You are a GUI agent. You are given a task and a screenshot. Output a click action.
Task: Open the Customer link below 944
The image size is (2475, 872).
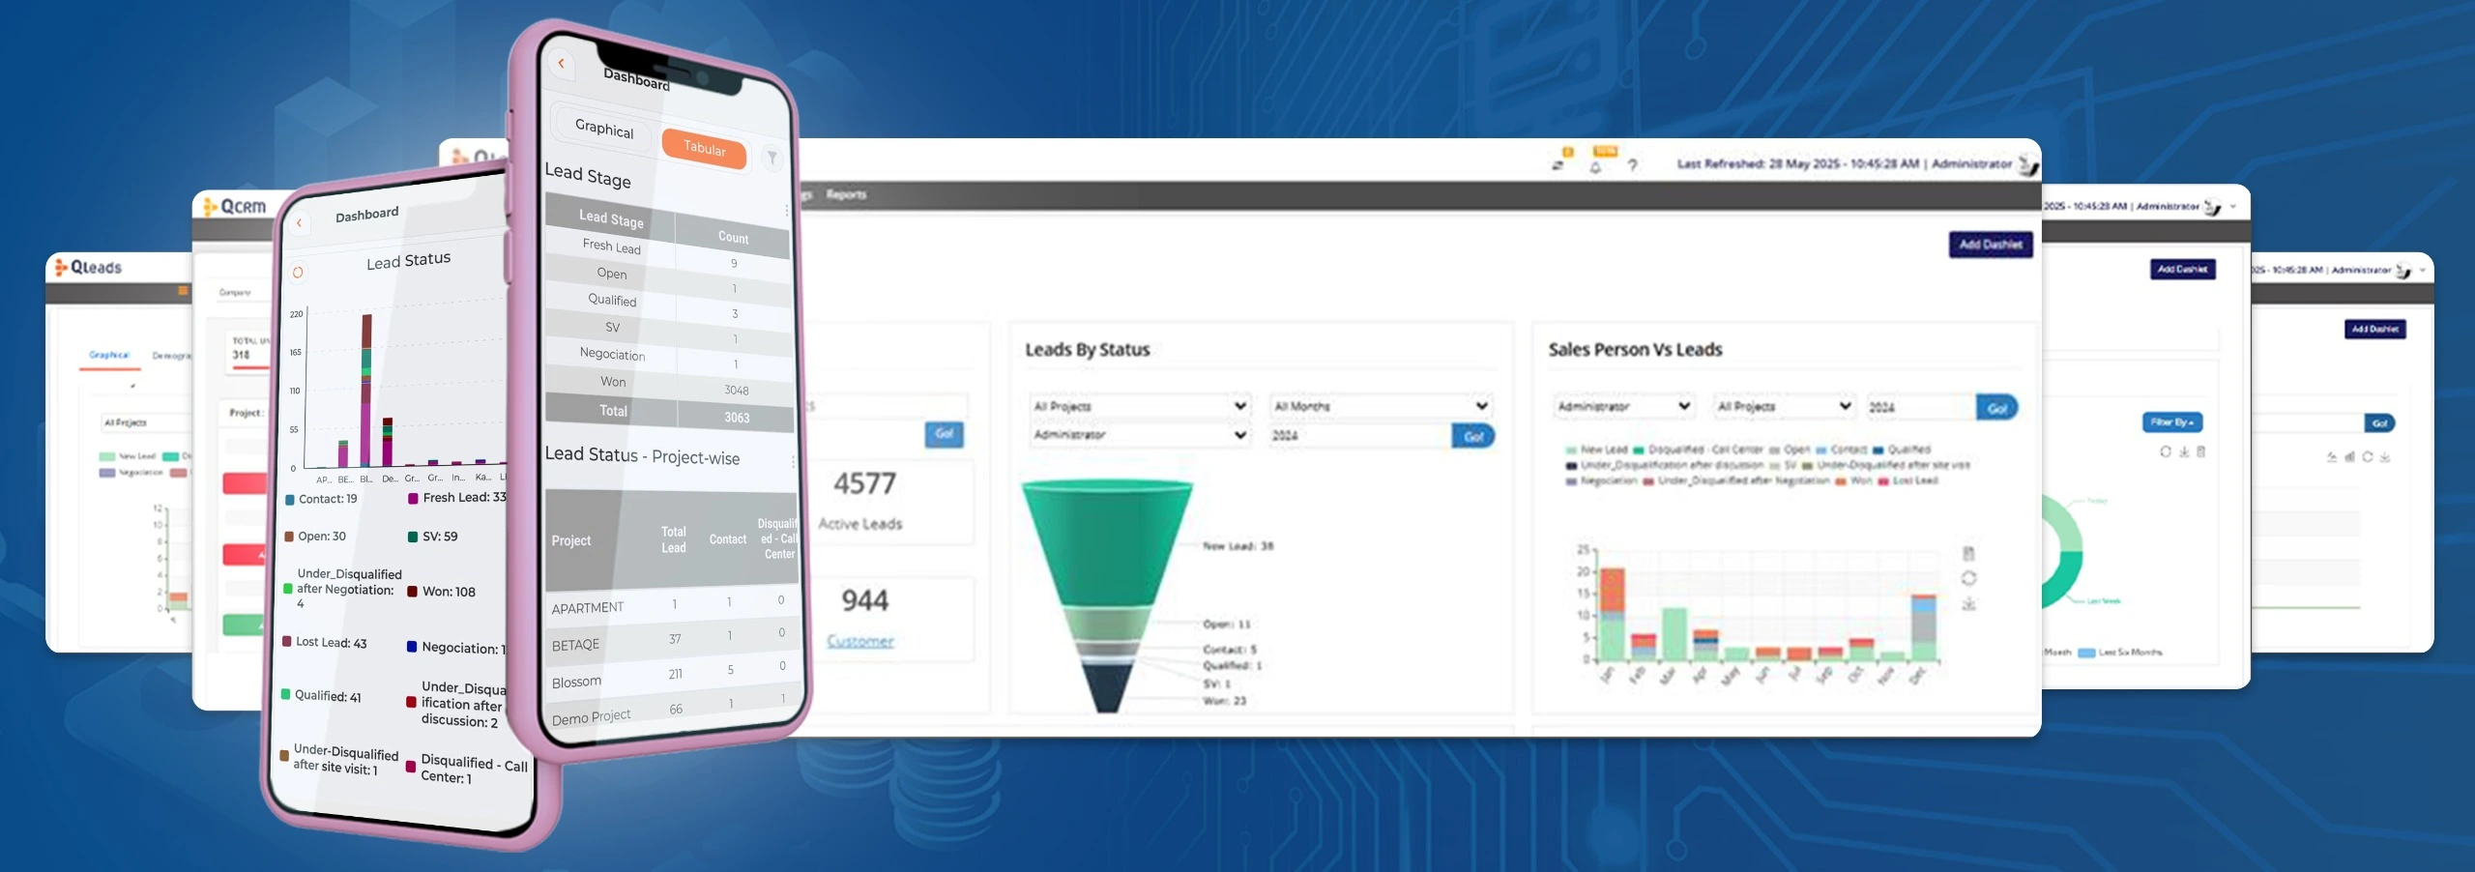[860, 641]
